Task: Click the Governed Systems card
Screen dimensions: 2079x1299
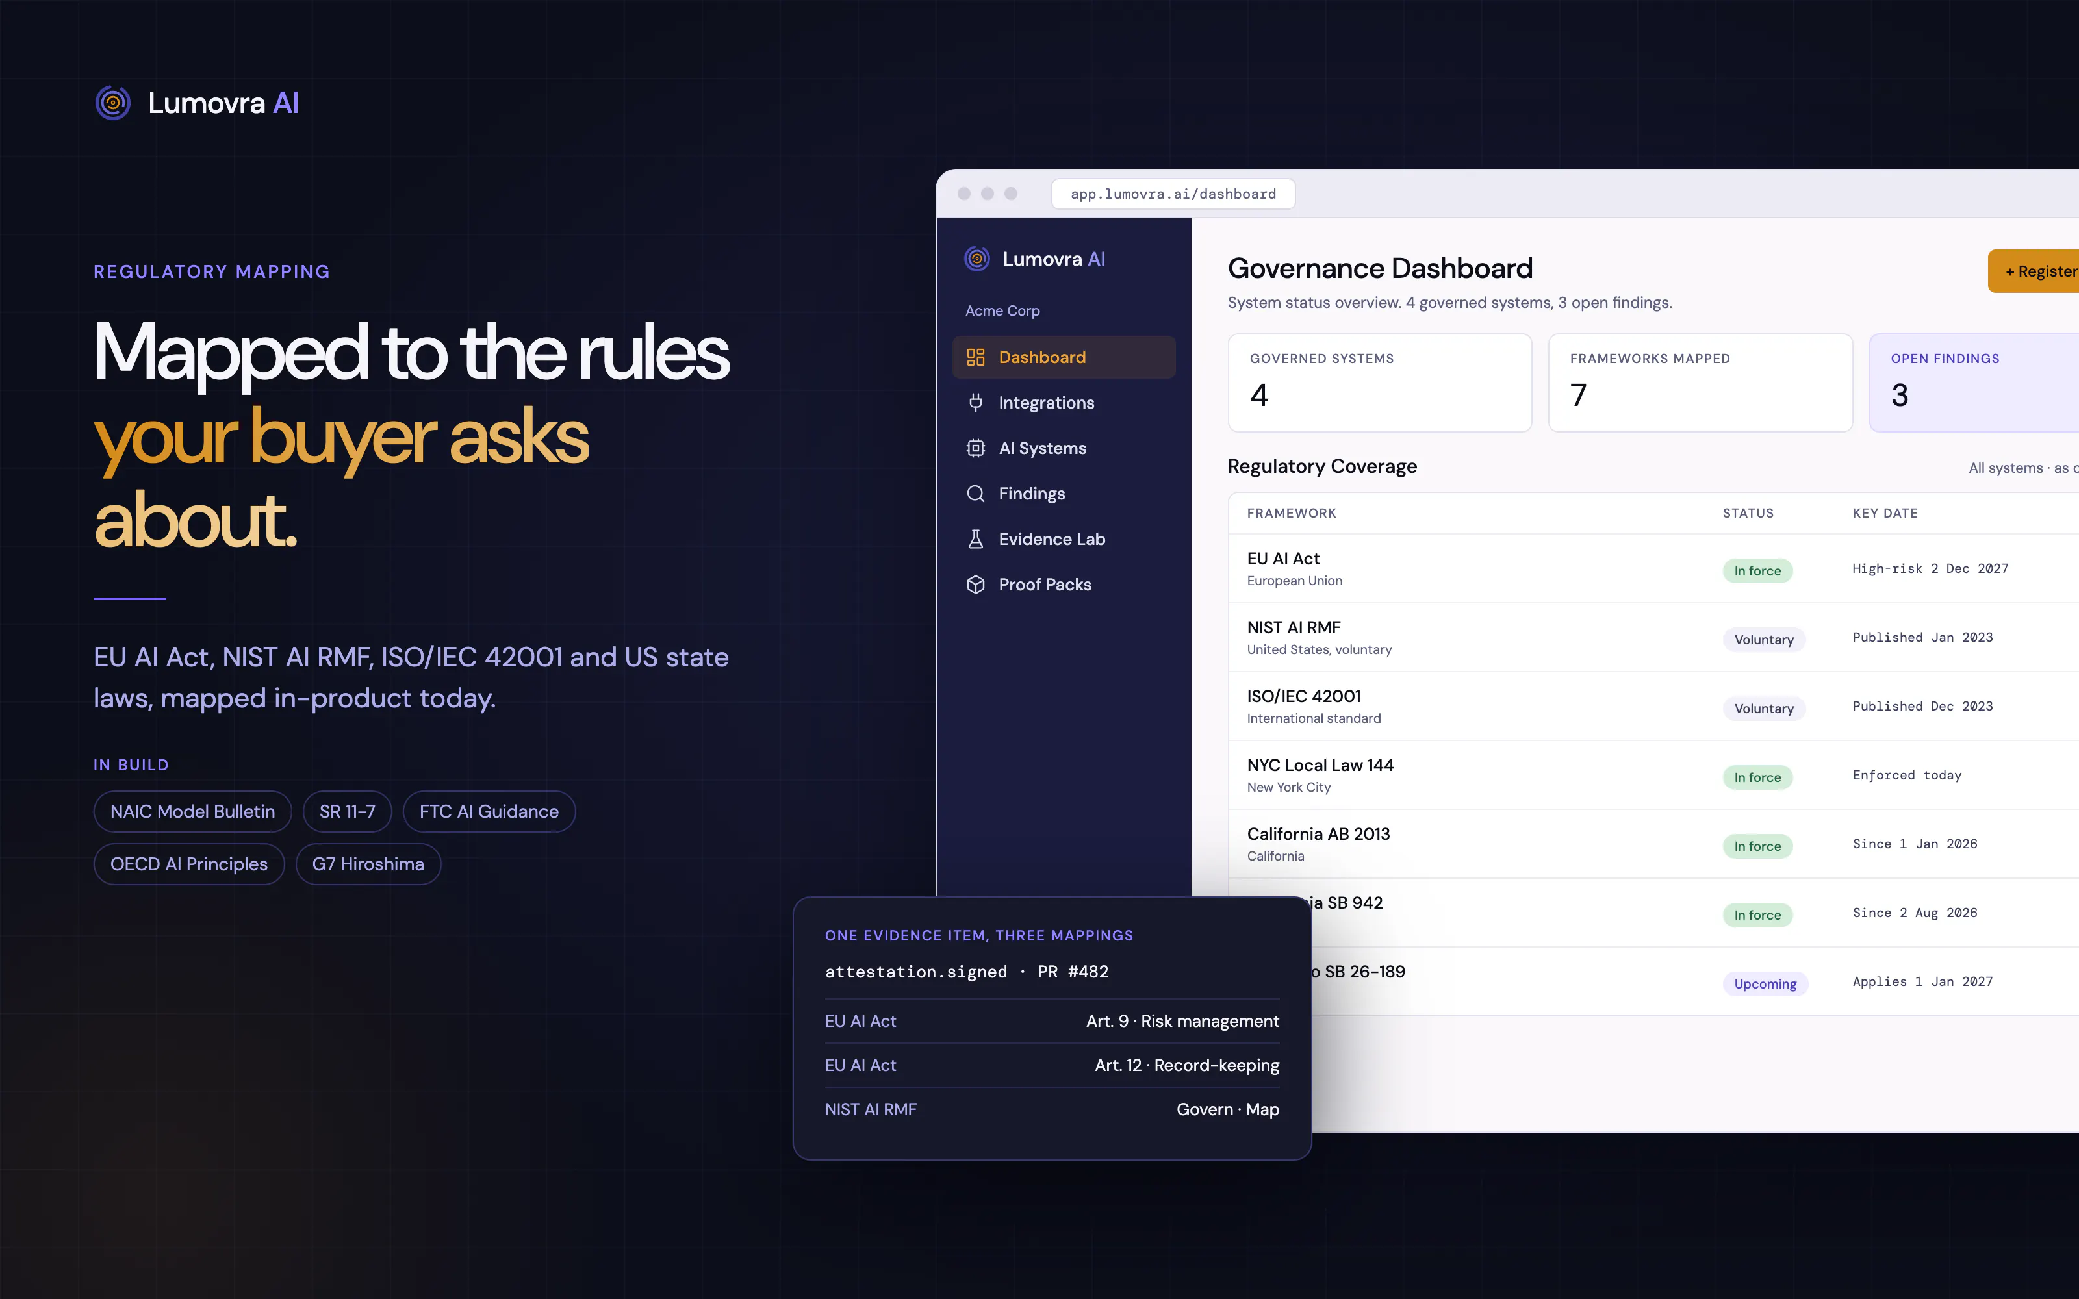Action: pos(1380,383)
